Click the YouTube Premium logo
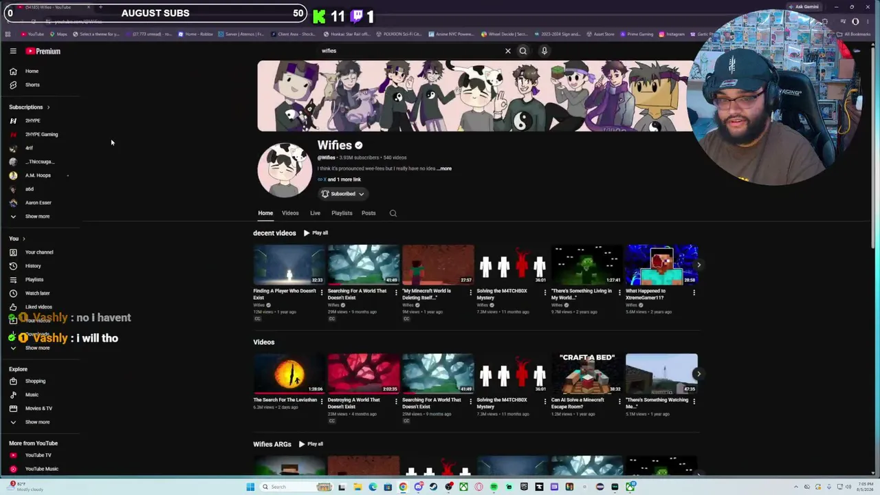Viewport: 880px width, 495px height. click(x=43, y=51)
